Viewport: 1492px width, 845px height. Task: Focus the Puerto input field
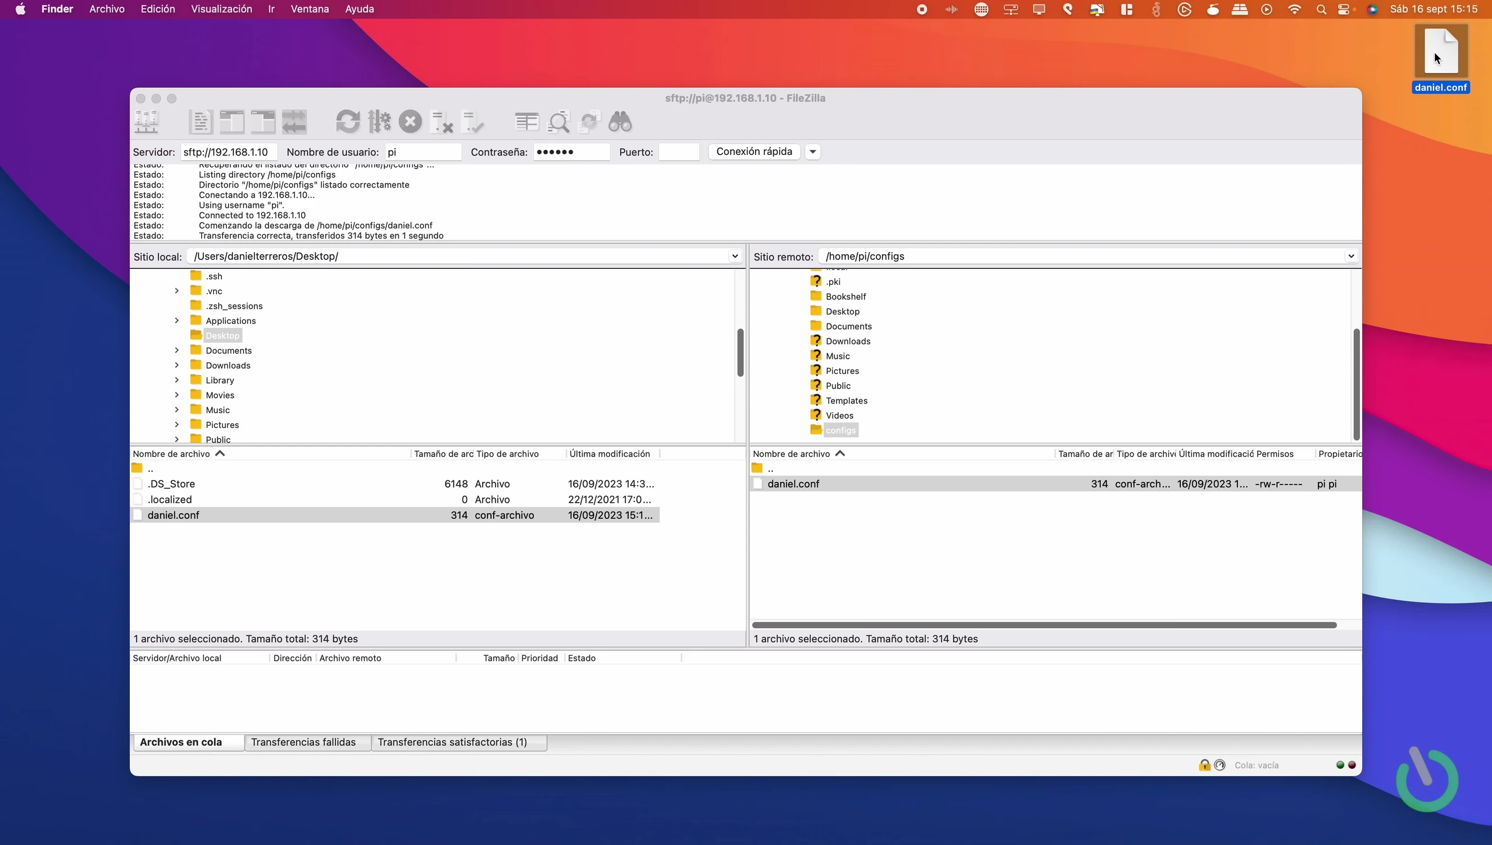(679, 152)
